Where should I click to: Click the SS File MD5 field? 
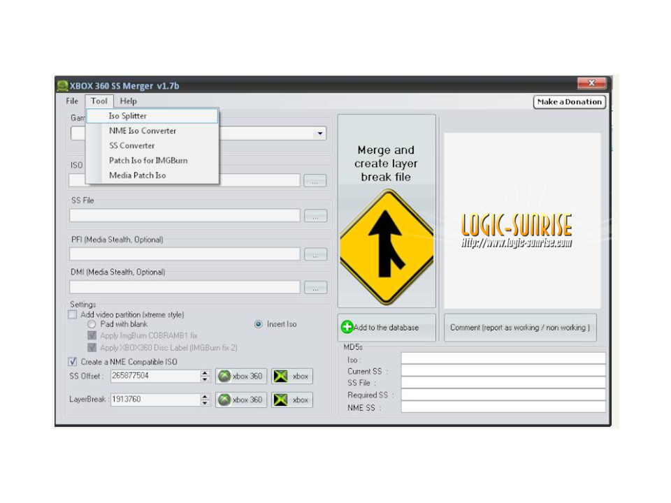point(503,382)
